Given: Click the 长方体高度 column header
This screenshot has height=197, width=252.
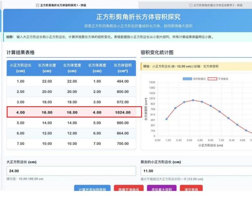Looking at the screenshot, I should pos(97,68).
